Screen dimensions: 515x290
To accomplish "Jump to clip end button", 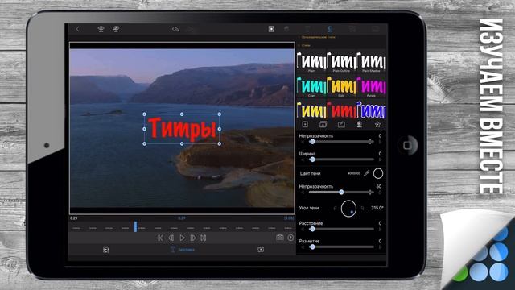I will [204, 238].
